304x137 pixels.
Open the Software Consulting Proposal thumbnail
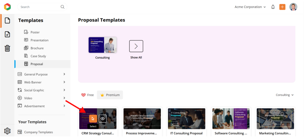coord(231,119)
